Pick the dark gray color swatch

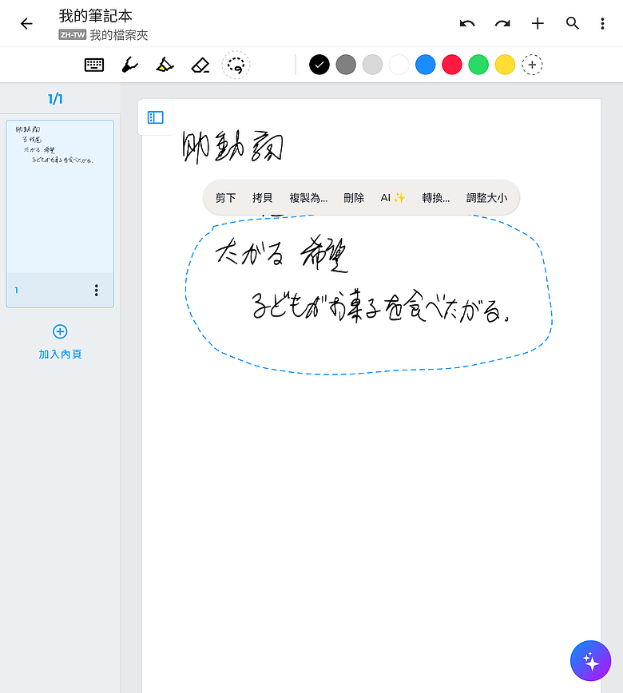[346, 65]
